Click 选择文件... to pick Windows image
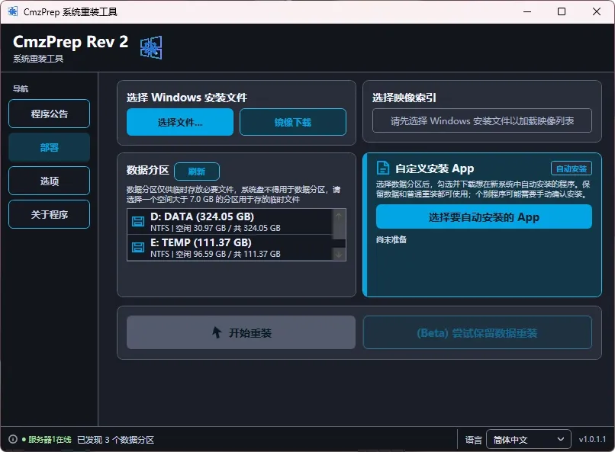Screen dimensions: 615x452 point(179,122)
